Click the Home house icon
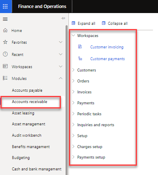158x175 pixels. click(x=5, y=30)
